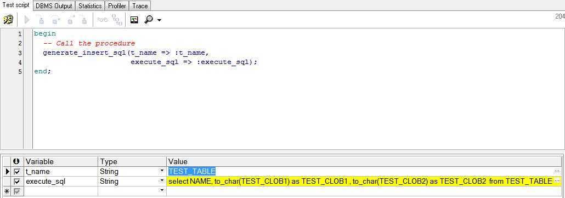This screenshot has height=198, width=565.
Task: Click the run to next exception icon
Action: [x=84, y=20]
